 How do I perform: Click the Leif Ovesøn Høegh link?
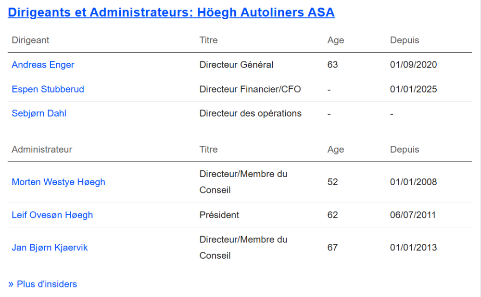[x=52, y=215]
